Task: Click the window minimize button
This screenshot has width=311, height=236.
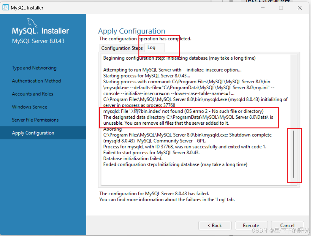Action: pyautogui.click(x=262, y=8)
